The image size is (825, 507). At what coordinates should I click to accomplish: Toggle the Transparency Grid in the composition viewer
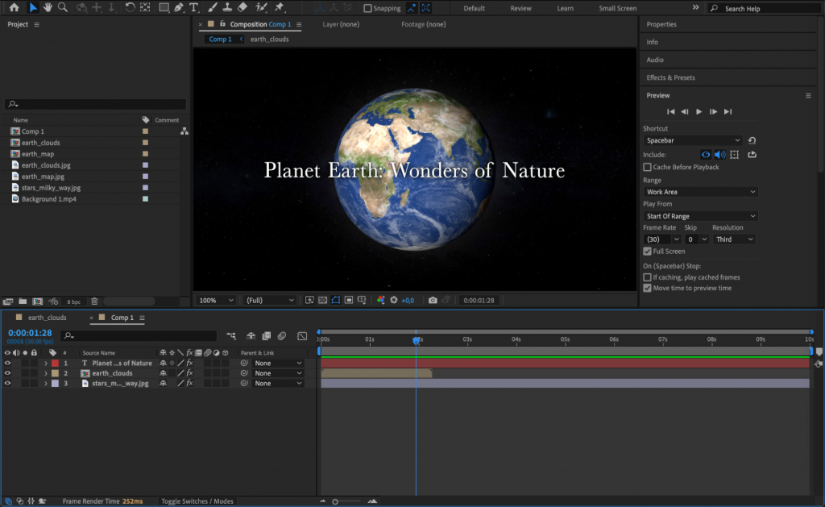click(322, 299)
